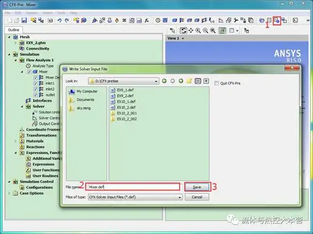Open the Tools menu
Screen dimensions: 313x234
point(61,13)
